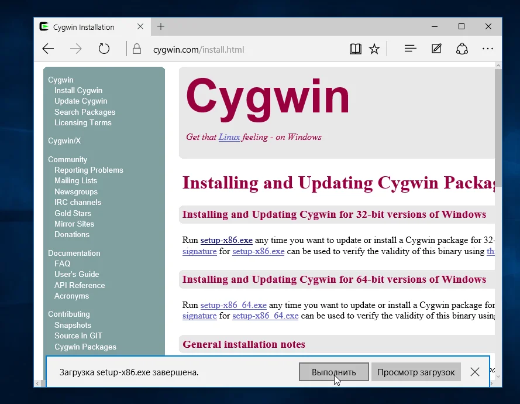The width and height of the screenshot is (520, 404).
Task: Click heading about 64-bit versions of Windows
Action: point(335,279)
